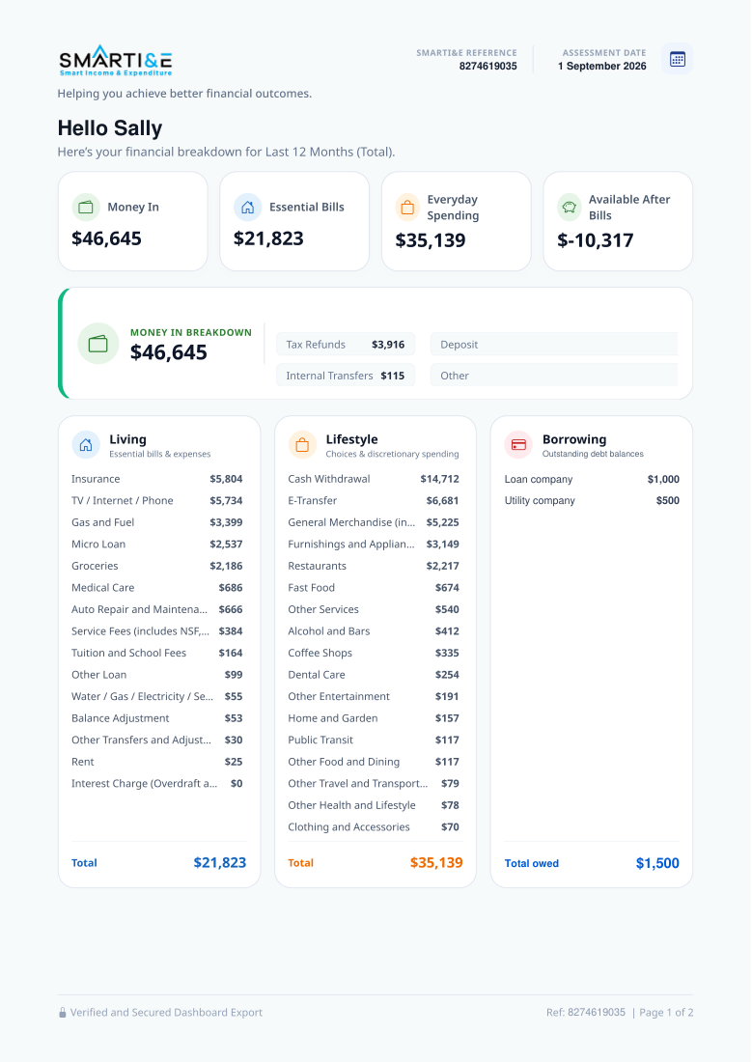The height and width of the screenshot is (1062, 752).
Task: Click Ref: 8274619035 in the footer
Action: pyautogui.click(x=585, y=1013)
